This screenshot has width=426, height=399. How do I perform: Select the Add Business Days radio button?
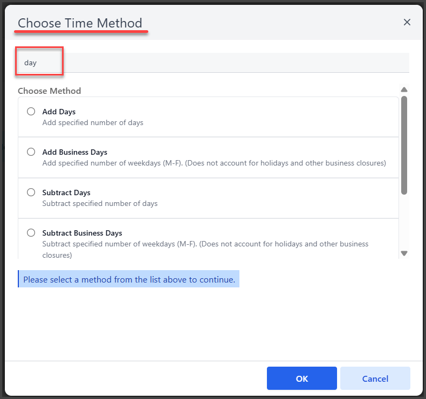coord(31,152)
